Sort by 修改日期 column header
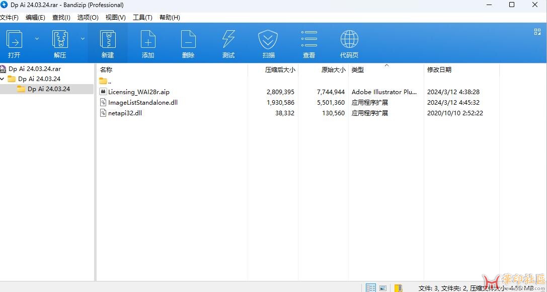 (x=439, y=70)
